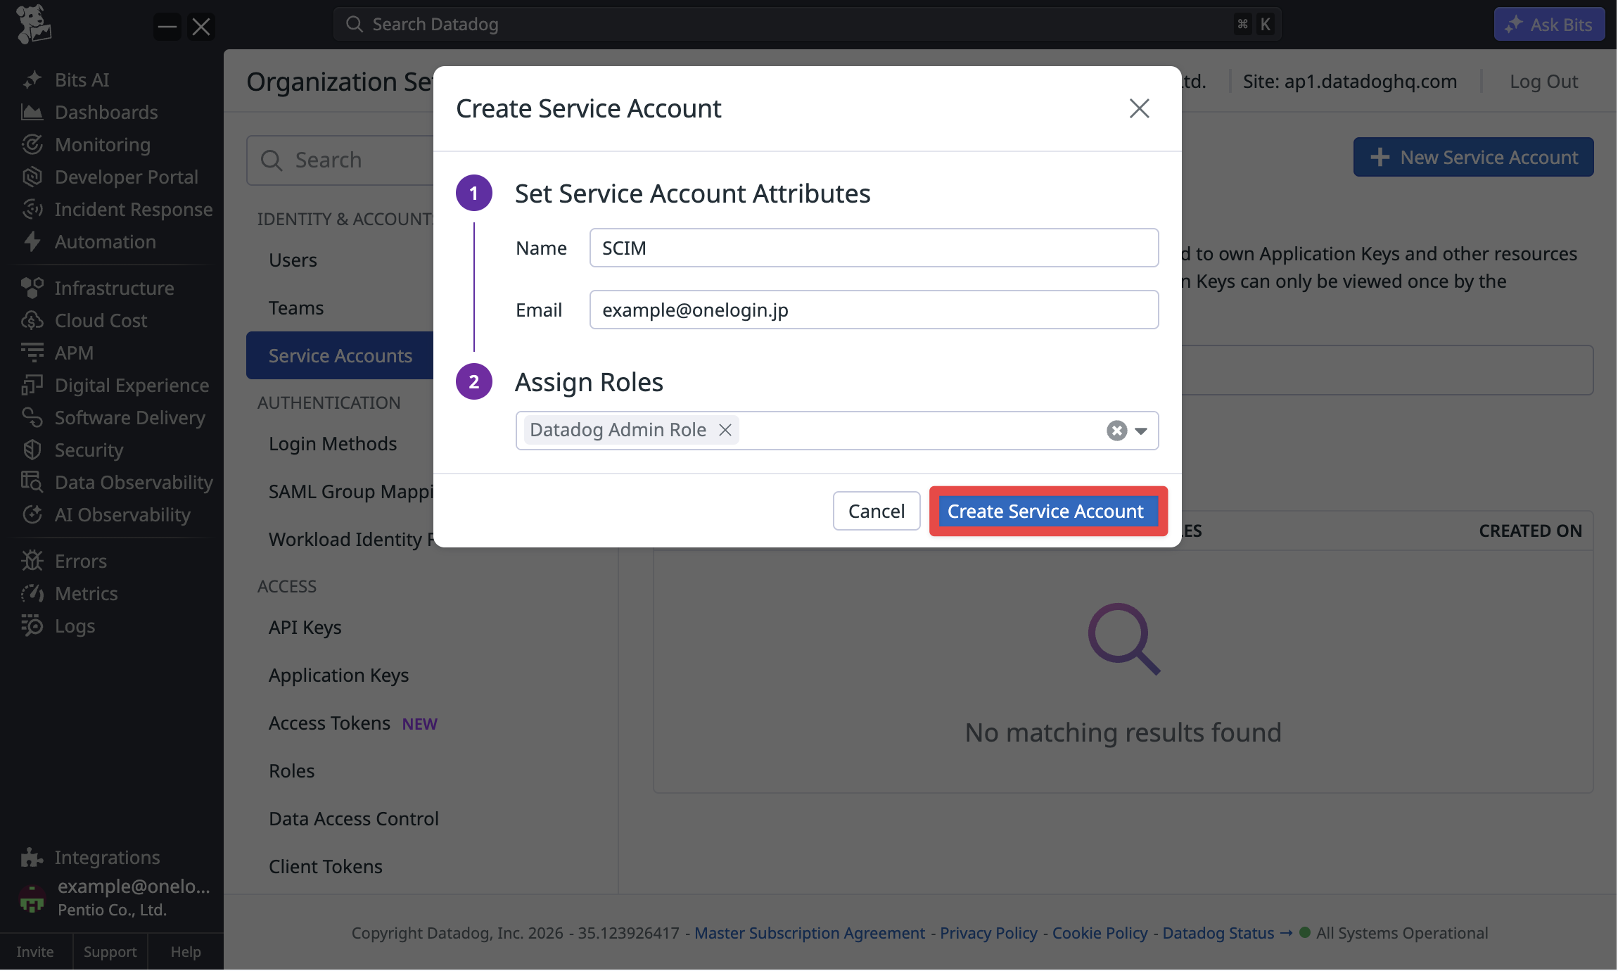The width and height of the screenshot is (1618, 971).
Task: Go to API Keys page
Action: point(305,628)
